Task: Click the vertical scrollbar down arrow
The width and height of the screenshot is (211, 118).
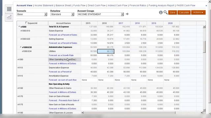Action: 204,110
